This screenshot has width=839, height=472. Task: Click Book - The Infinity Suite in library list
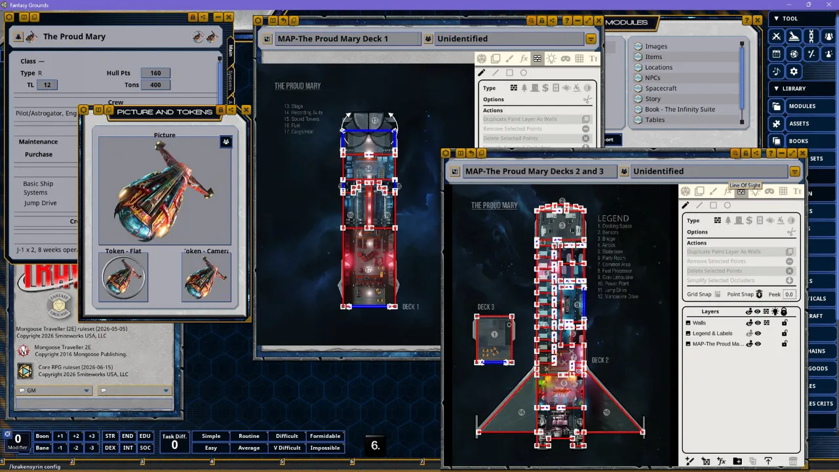(x=680, y=109)
